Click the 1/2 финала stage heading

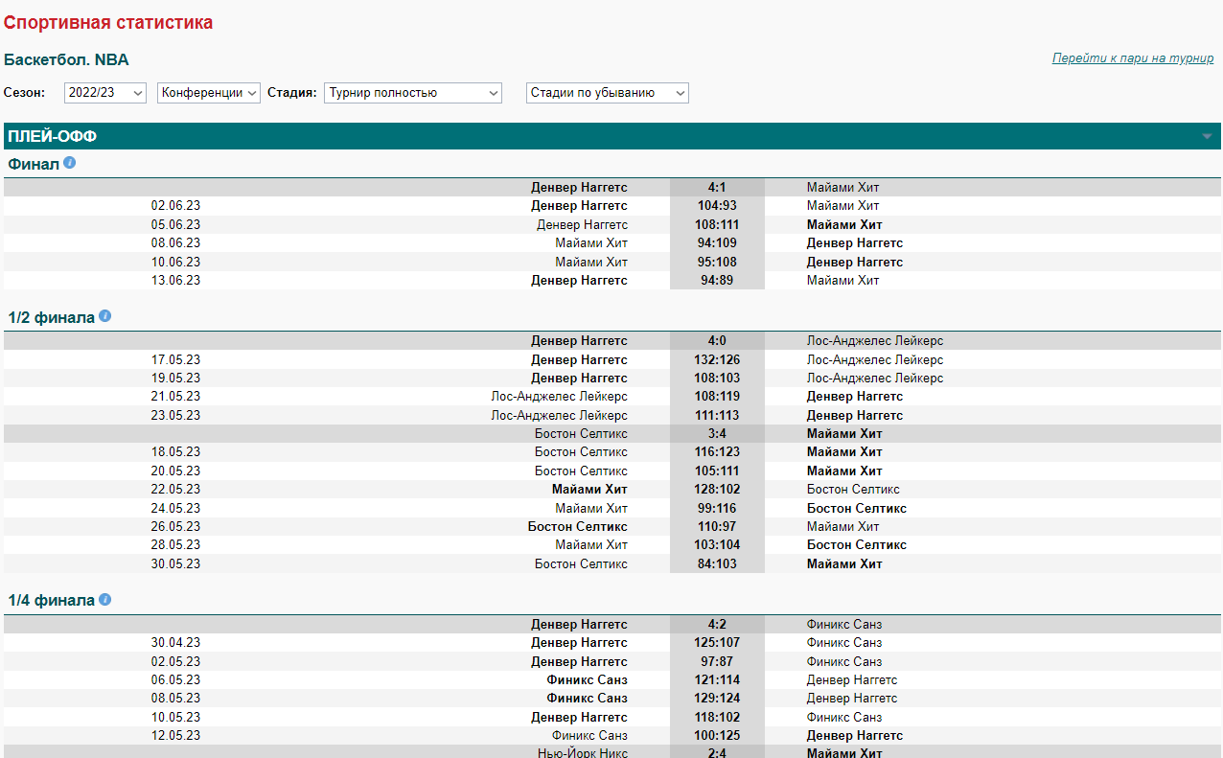52,317
